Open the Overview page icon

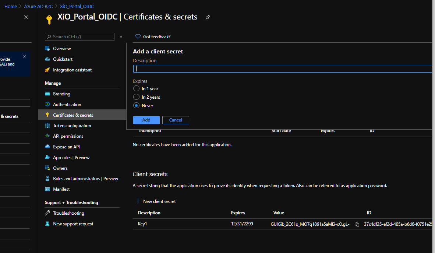click(47, 48)
